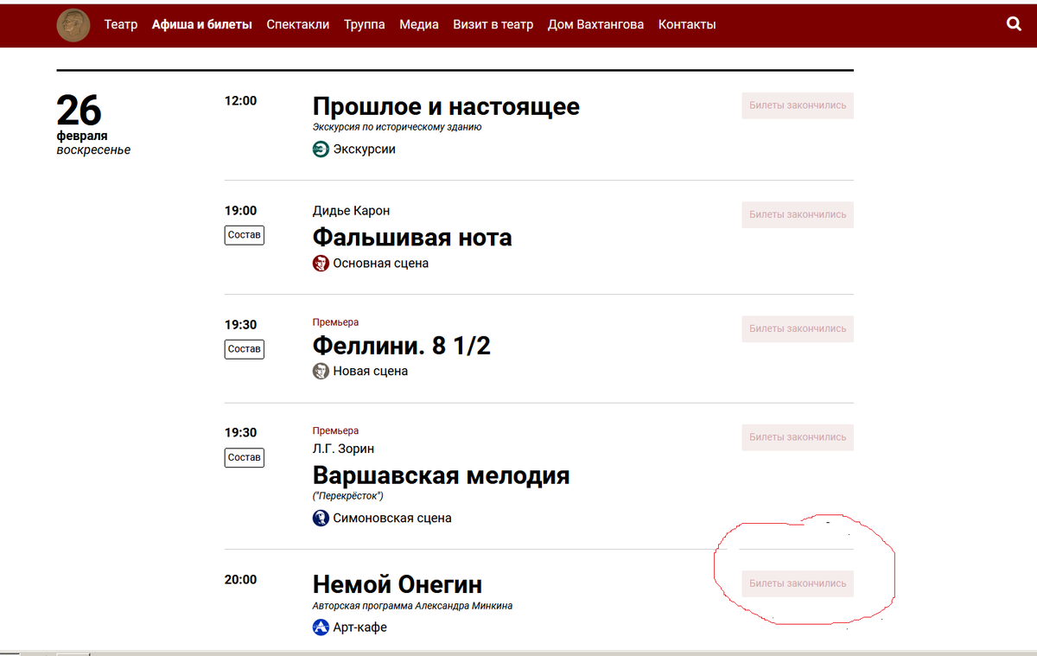This screenshot has width=1037, height=656.
Task: Click the Новая сцена venue label
Action: [x=371, y=372]
